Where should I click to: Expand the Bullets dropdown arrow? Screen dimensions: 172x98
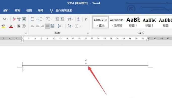[x=36, y=19]
